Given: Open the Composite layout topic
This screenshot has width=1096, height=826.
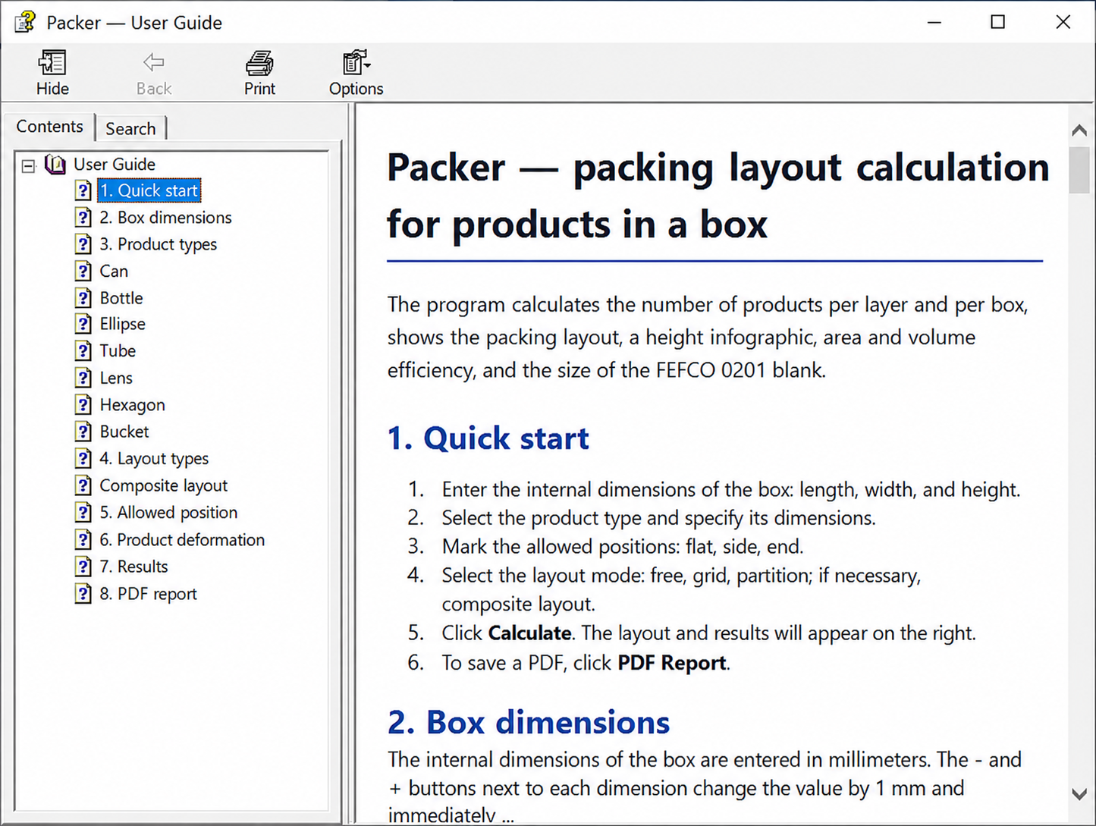Looking at the screenshot, I should (164, 485).
